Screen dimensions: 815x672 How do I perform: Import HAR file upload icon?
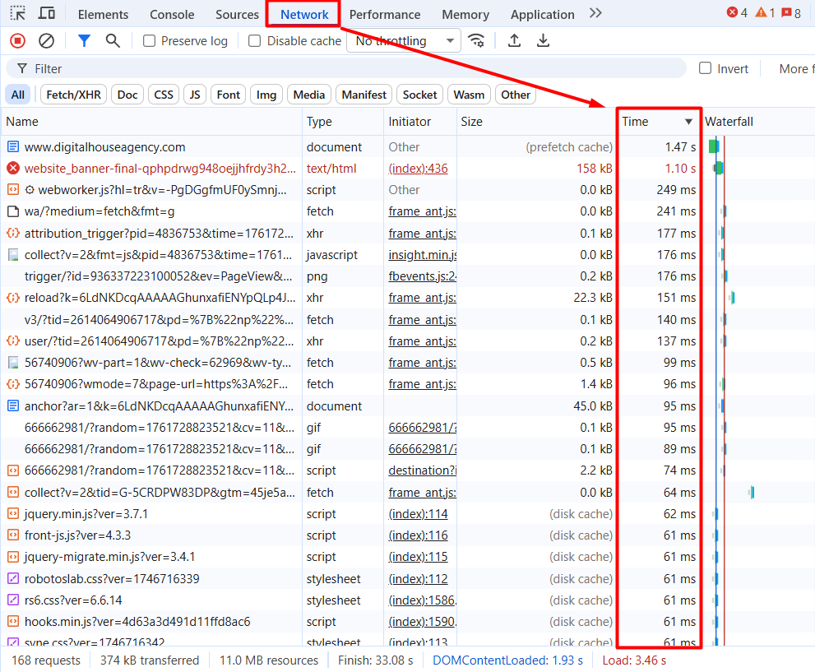coord(515,40)
